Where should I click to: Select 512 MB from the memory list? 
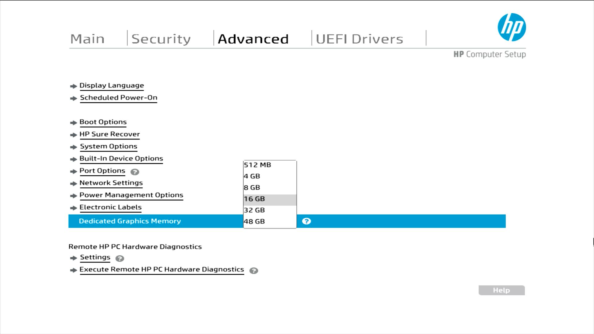pyautogui.click(x=257, y=165)
